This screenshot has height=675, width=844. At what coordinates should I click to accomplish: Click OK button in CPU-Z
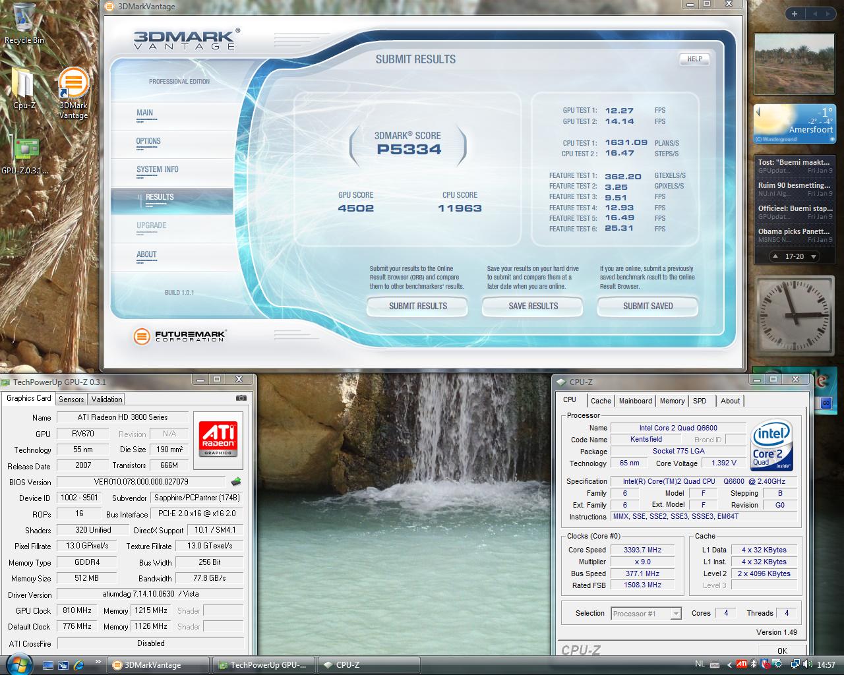pyautogui.click(x=782, y=651)
